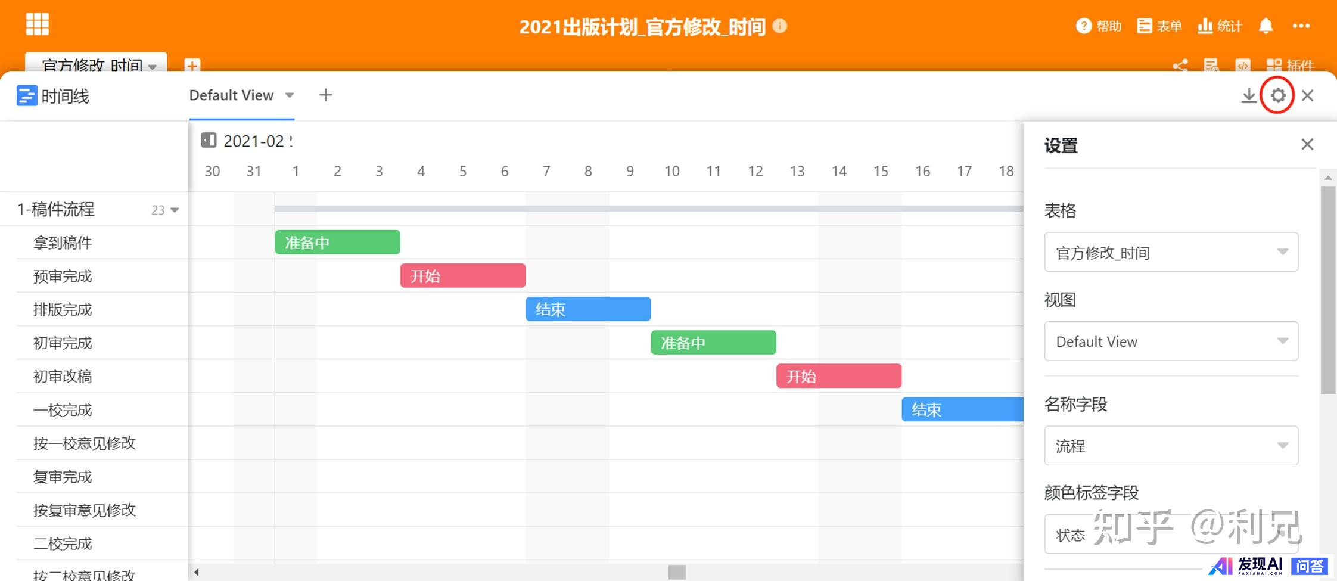Open the 颜色标签字段 状态 dropdown
The width and height of the screenshot is (1337, 581).
pyautogui.click(x=1171, y=535)
